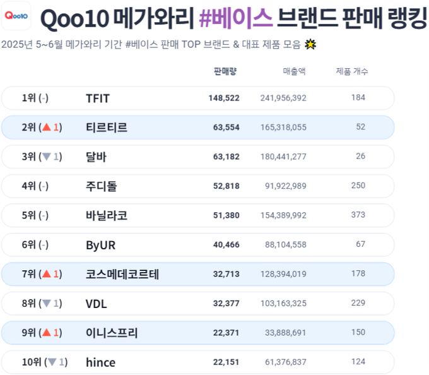This screenshot has width=429, height=375.
Task: Select the 주디돌 ranking row
Action: pos(198,186)
